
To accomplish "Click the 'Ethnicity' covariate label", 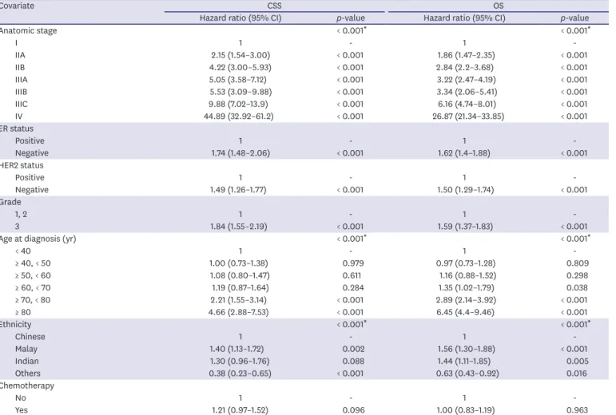I will point(16,324).
